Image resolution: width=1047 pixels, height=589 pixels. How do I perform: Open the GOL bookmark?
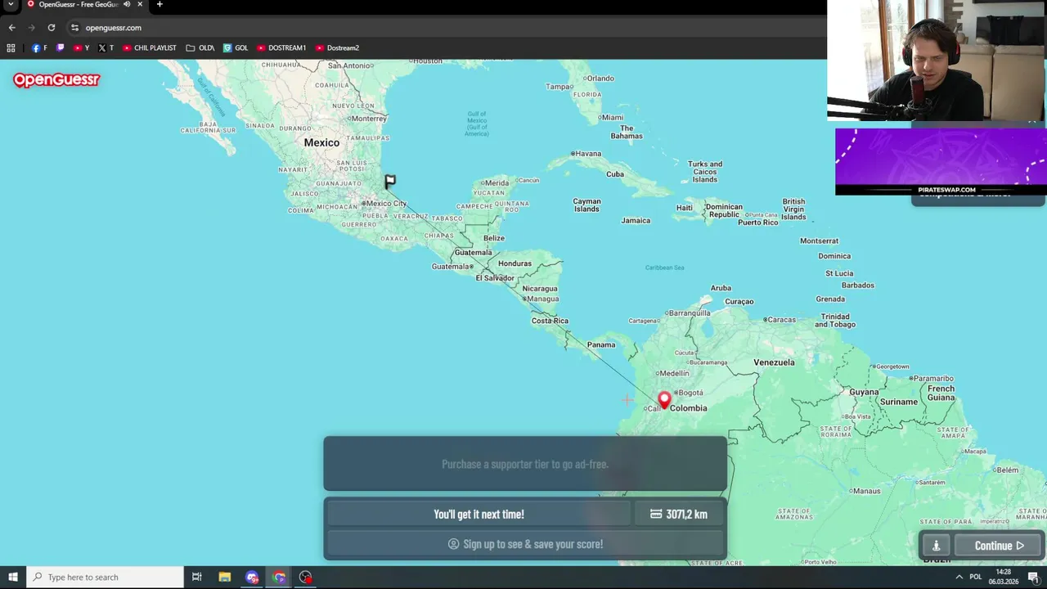(236, 47)
